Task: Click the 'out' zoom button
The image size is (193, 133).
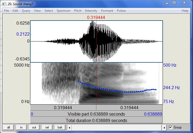Action: pos(34,127)
